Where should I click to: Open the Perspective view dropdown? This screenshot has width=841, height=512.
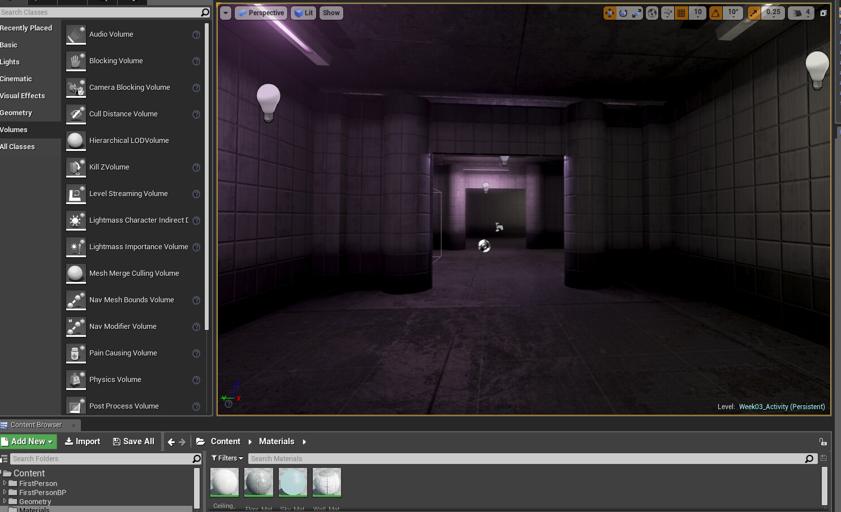click(x=261, y=12)
